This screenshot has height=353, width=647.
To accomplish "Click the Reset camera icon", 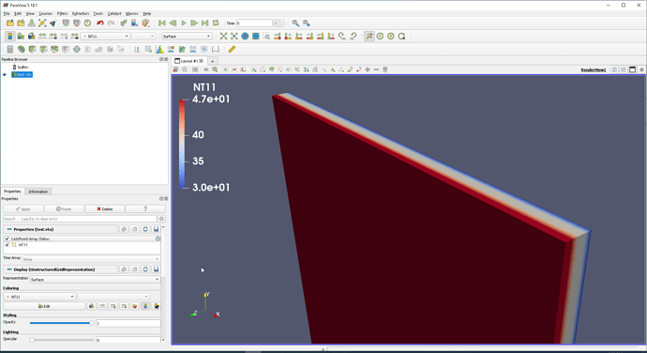I will tap(224, 37).
